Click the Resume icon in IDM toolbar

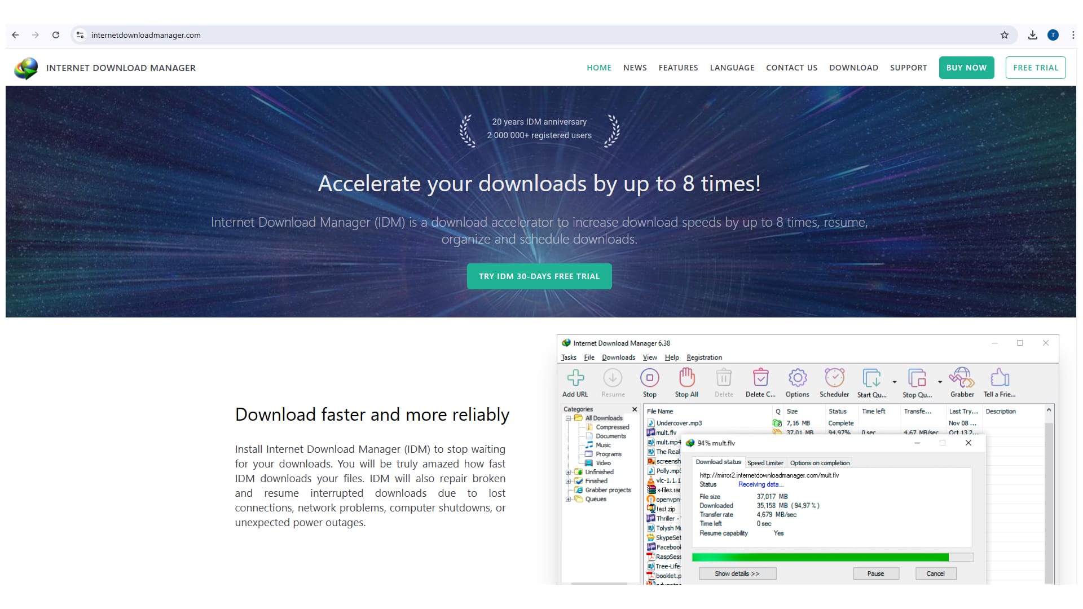pyautogui.click(x=613, y=378)
